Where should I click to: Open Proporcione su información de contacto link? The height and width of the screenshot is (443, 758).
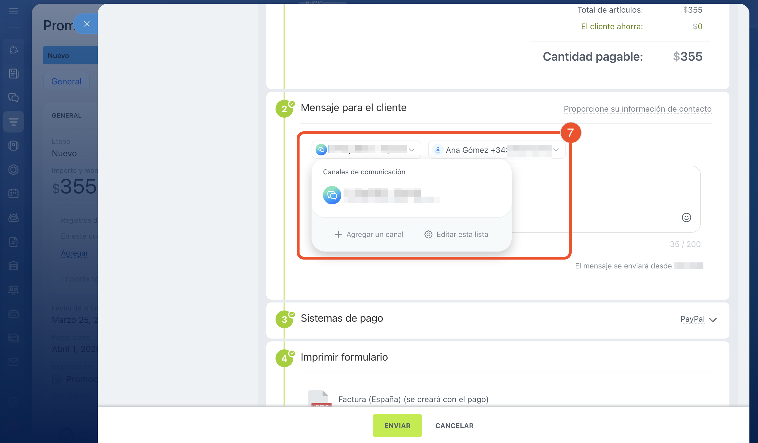point(637,109)
